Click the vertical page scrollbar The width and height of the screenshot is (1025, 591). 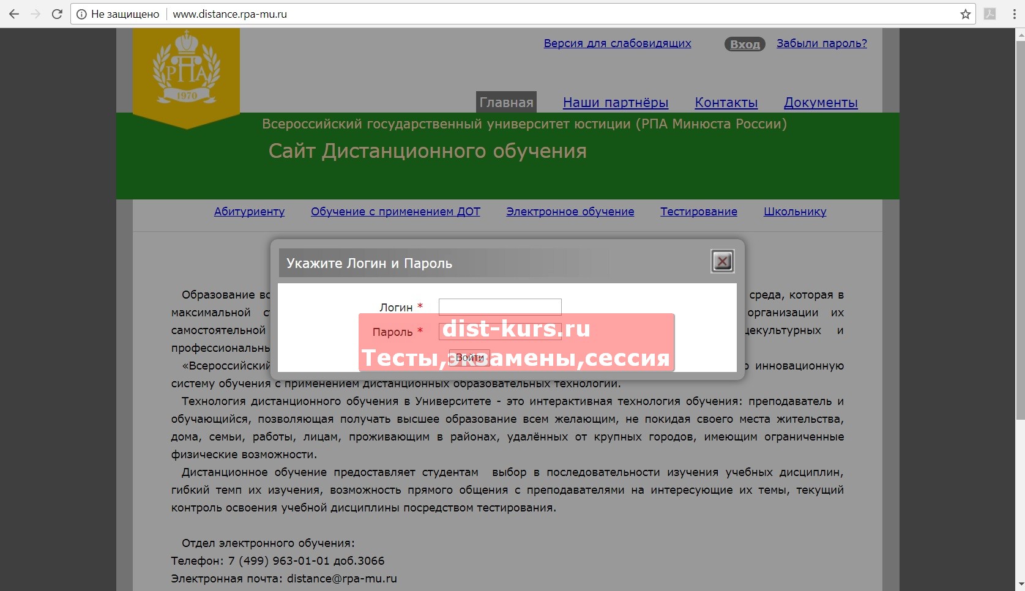pos(1020,229)
